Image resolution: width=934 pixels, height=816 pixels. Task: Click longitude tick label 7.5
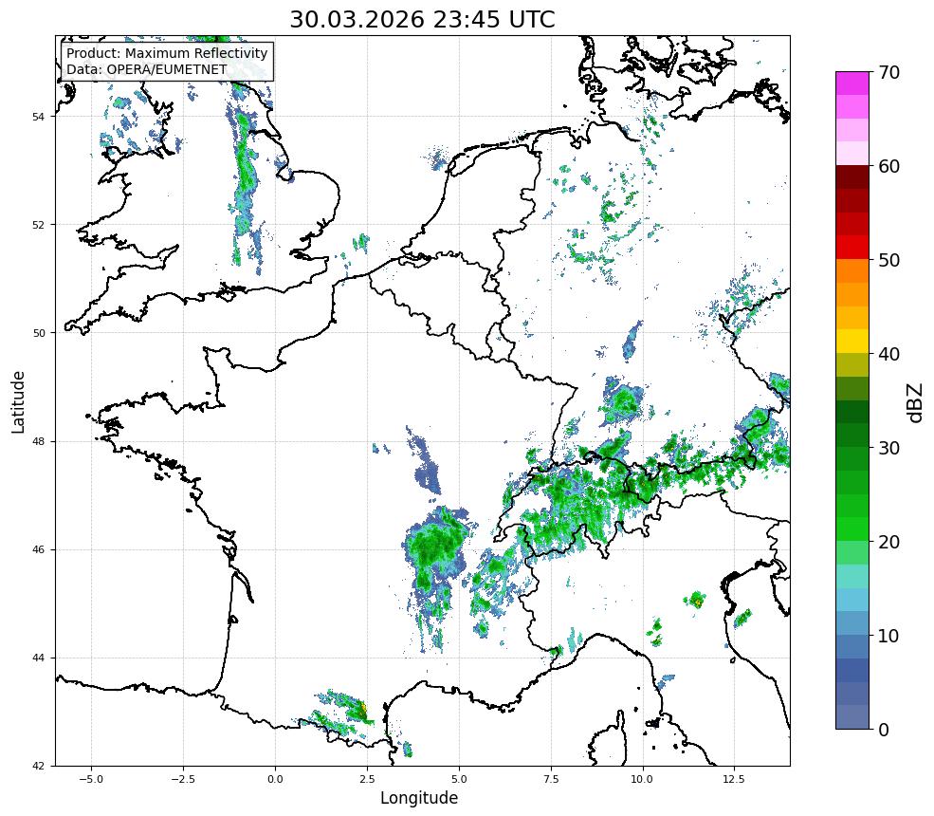coord(550,779)
